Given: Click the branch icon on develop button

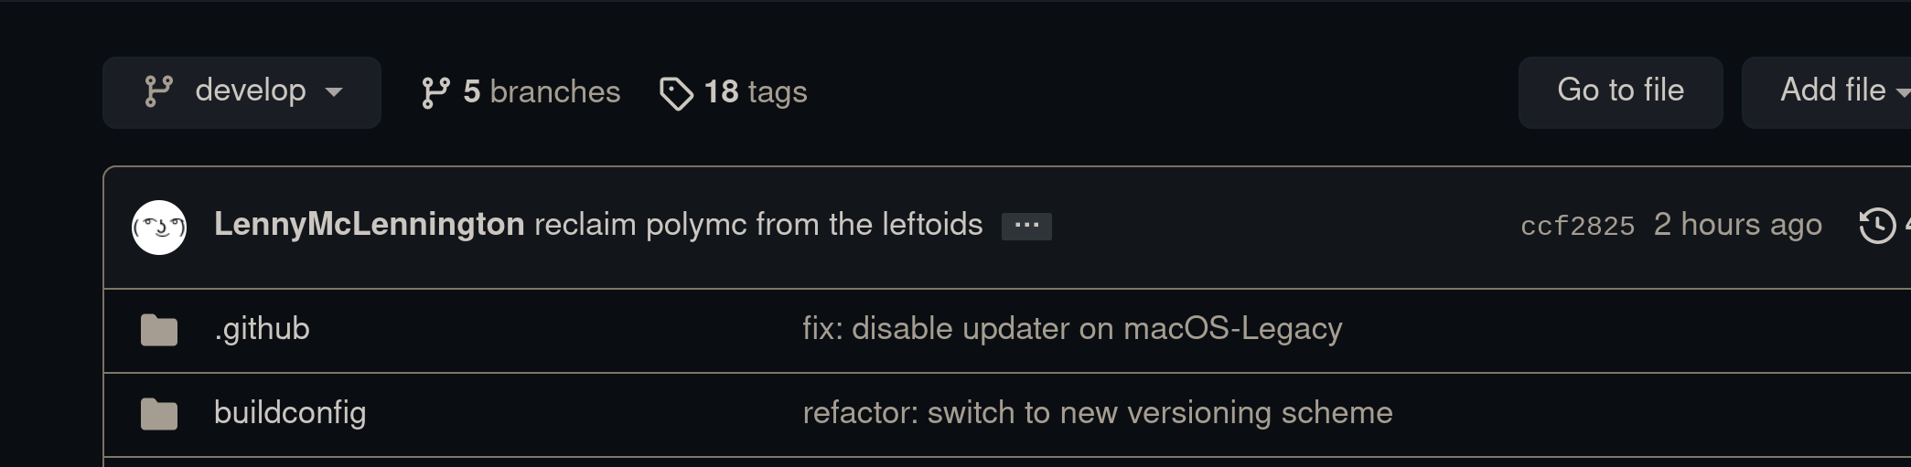Looking at the screenshot, I should click(158, 91).
